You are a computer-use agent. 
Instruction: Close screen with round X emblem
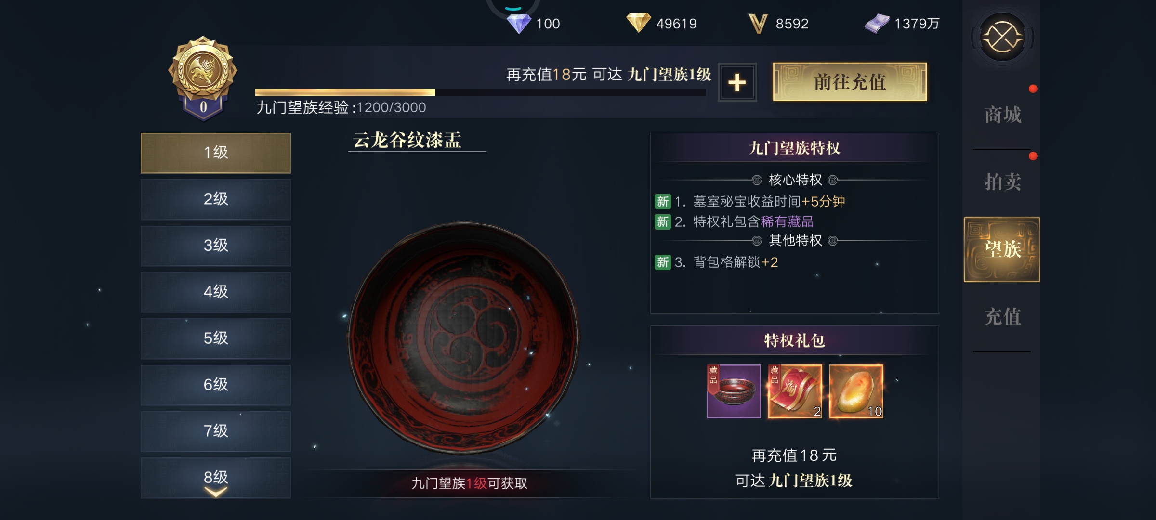point(1002,37)
